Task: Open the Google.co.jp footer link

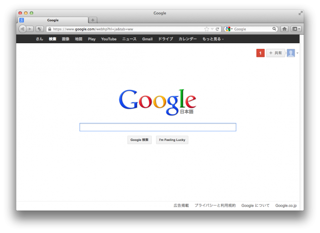Action: [x=286, y=205]
